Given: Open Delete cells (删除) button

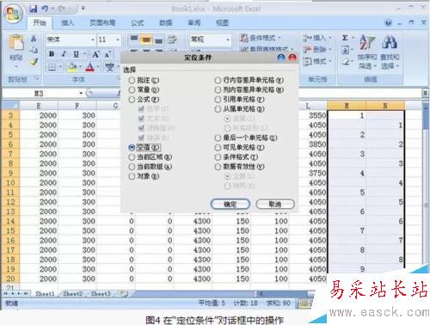Looking at the screenshot, I should click(x=317, y=50).
